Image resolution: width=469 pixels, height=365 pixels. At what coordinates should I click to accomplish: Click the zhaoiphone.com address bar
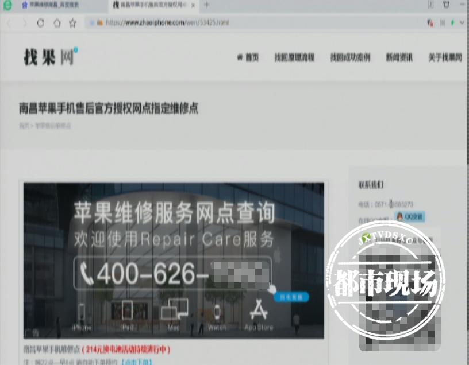point(254,22)
